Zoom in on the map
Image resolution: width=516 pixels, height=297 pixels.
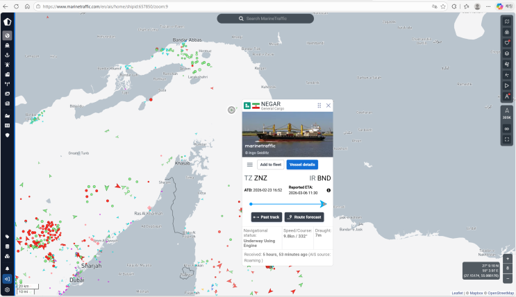click(508, 259)
